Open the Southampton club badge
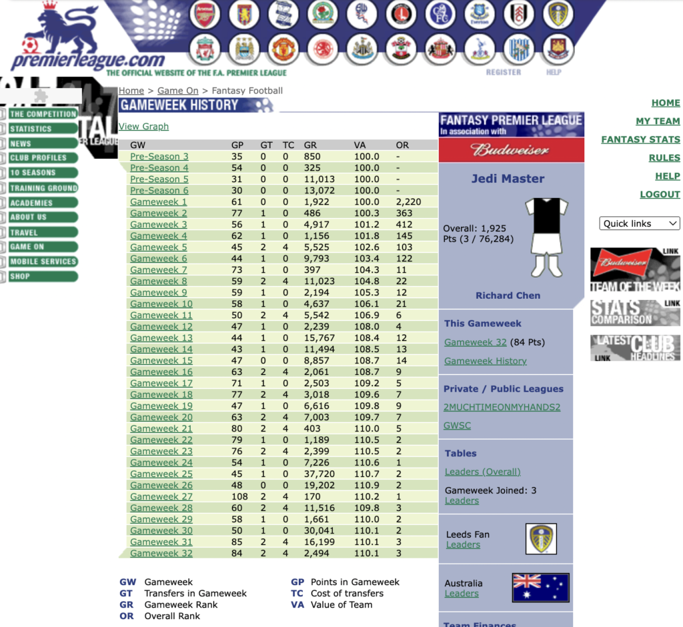The image size is (683, 627). point(401,49)
